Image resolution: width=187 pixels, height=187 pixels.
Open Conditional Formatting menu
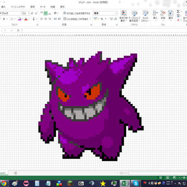[x=124, y=16]
